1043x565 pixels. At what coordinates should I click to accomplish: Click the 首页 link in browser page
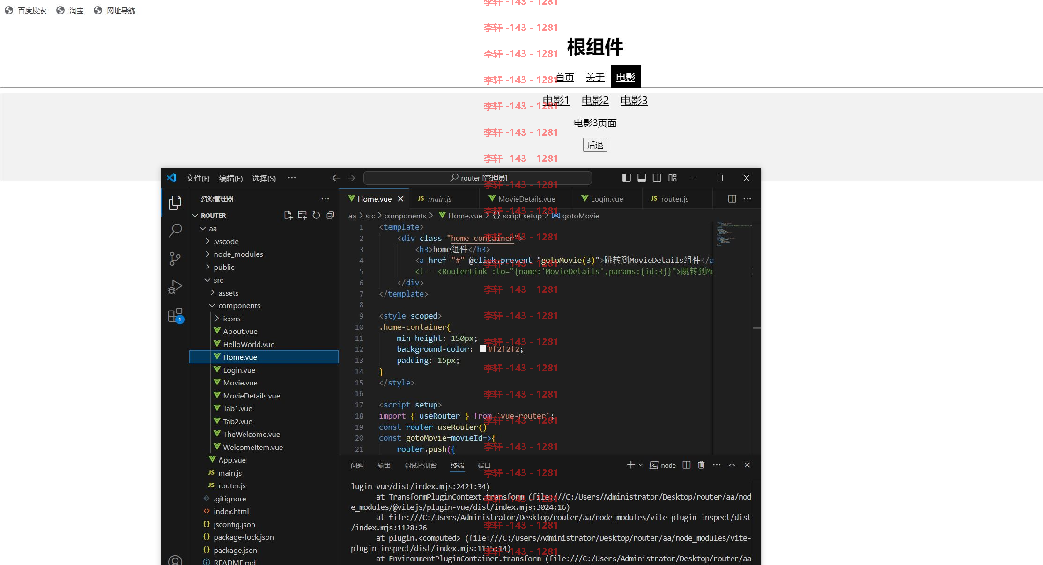[x=565, y=77]
